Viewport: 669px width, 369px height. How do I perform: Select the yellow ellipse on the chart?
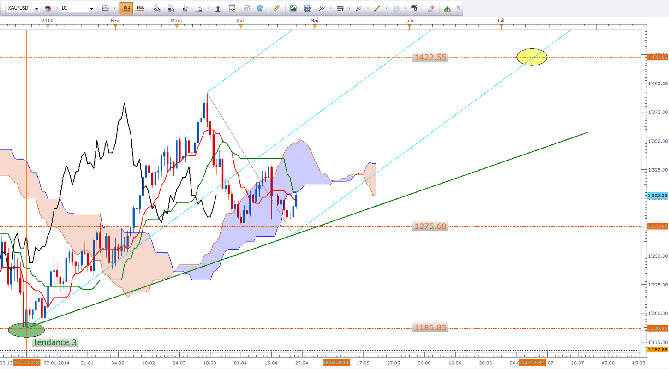click(x=532, y=57)
